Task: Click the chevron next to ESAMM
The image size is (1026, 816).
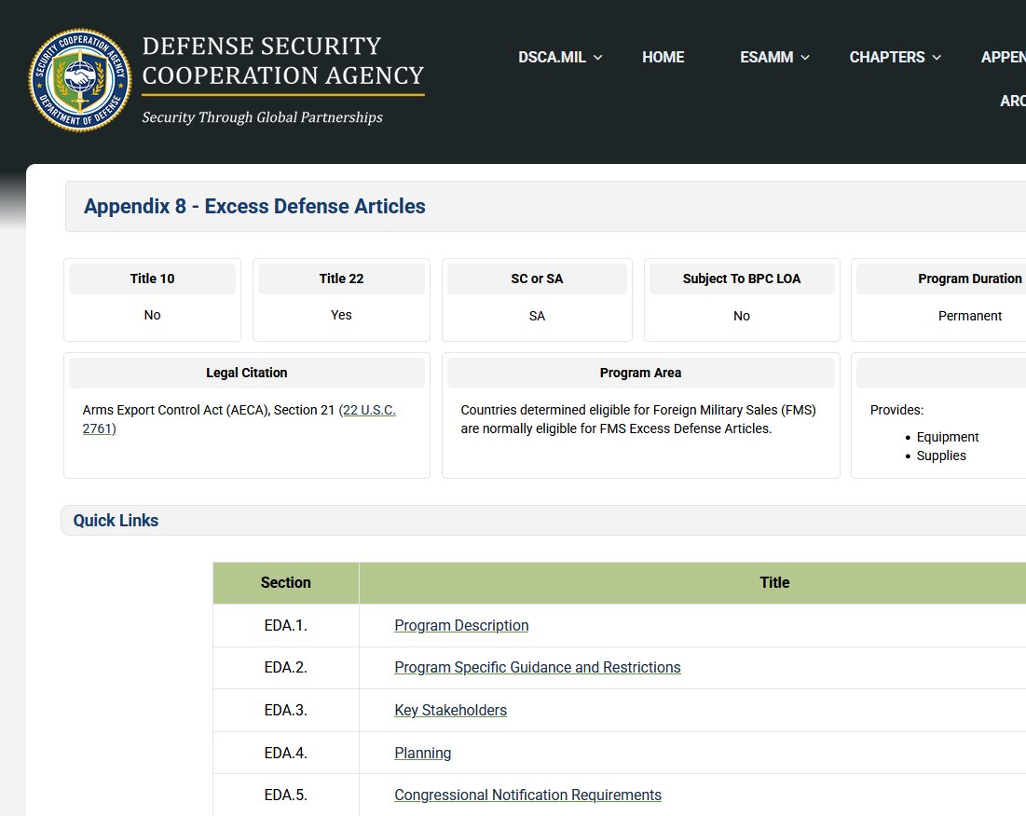Action: 805,58
